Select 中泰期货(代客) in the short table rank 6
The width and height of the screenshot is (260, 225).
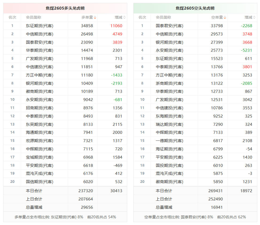tap(169, 67)
